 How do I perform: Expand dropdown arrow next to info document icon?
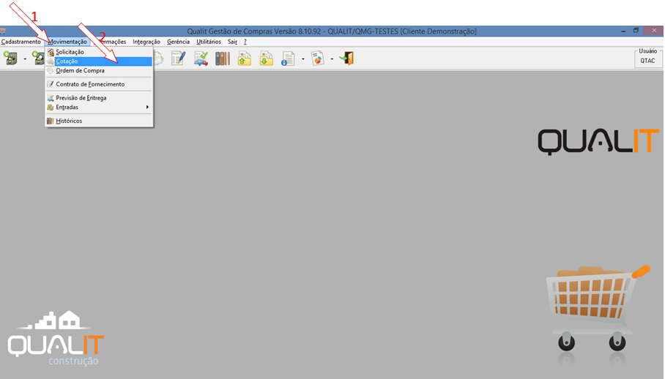click(x=302, y=59)
